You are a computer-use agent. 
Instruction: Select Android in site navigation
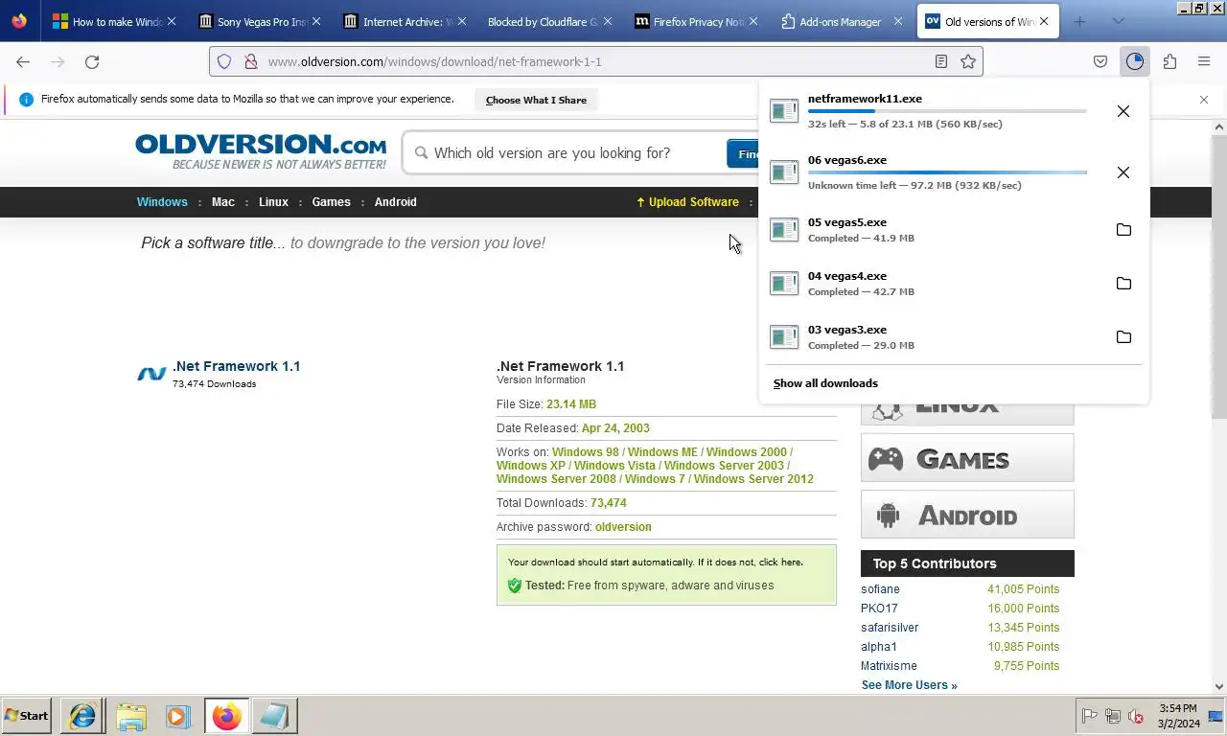[395, 202]
